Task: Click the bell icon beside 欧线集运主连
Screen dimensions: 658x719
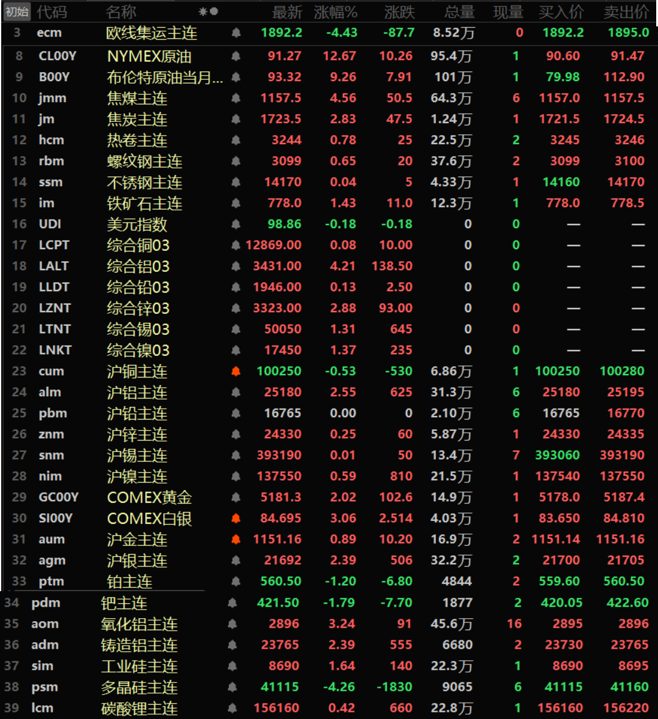Action: click(236, 33)
